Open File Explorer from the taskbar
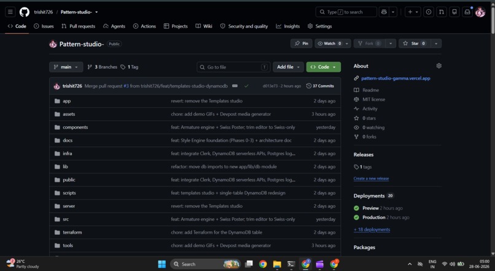This screenshot has height=271, width=495. pos(277,264)
